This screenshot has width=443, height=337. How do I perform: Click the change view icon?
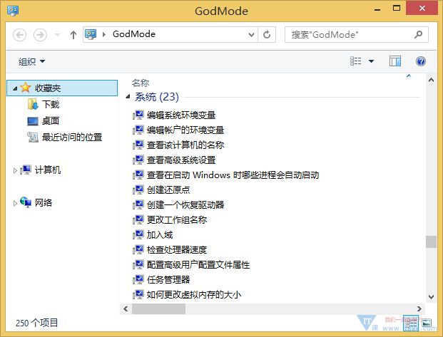pyautogui.click(x=355, y=61)
